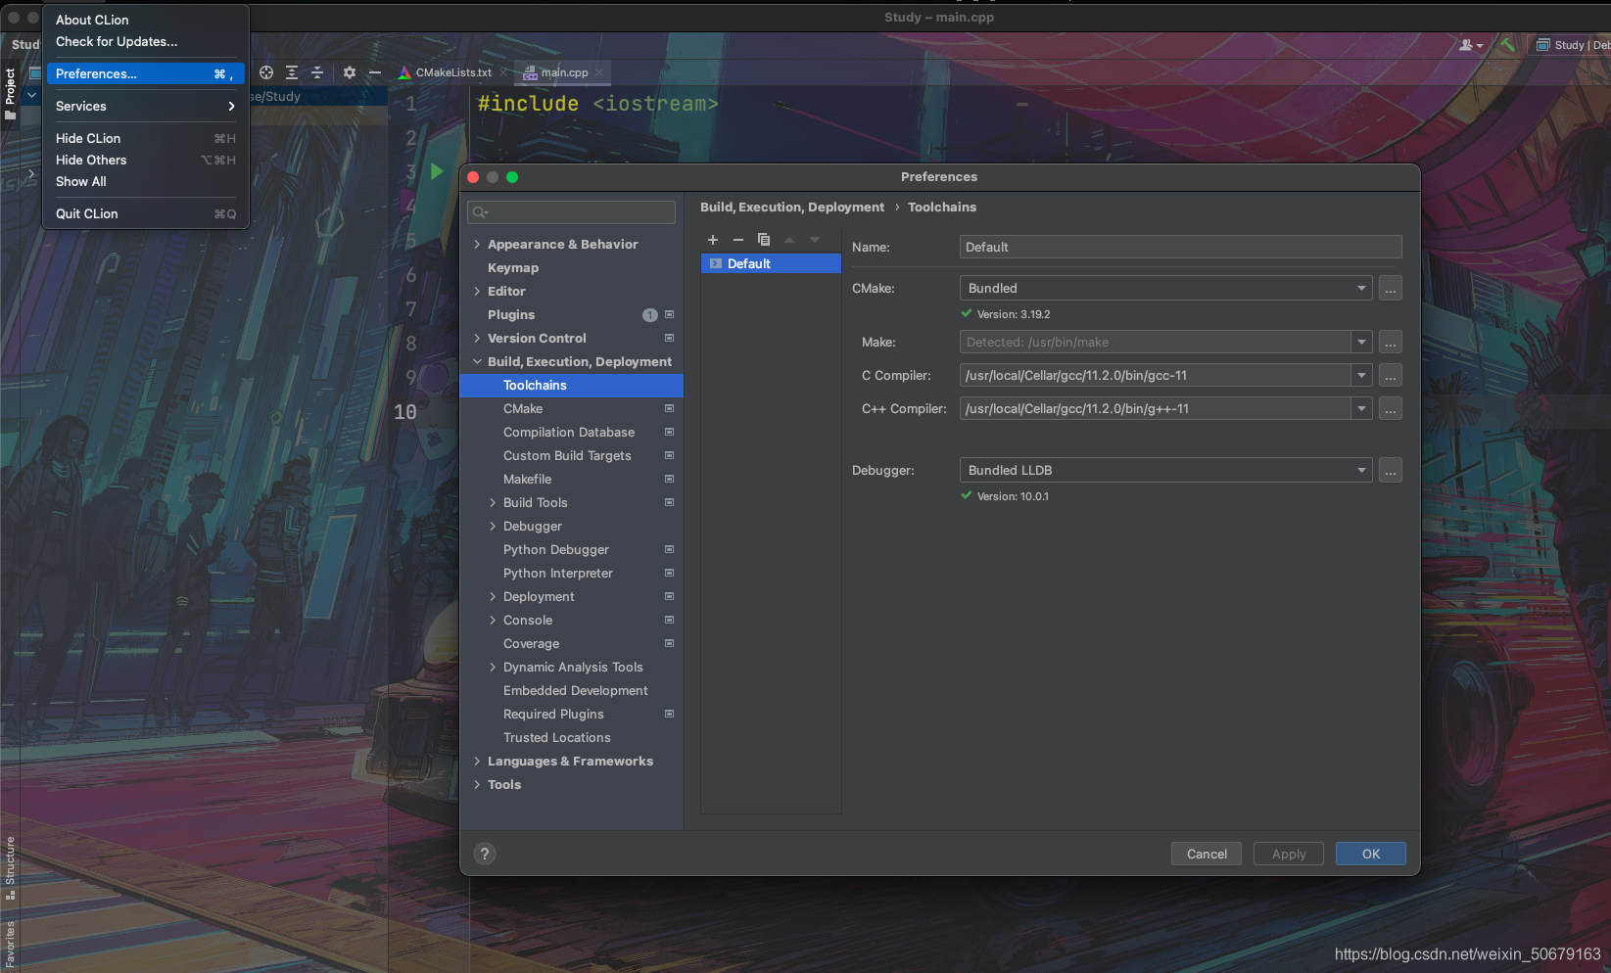Image resolution: width=1611 pixels, height=973 pixels.
Task: Hide Project tool window with minus icon
Action: [x=375, y=72]
